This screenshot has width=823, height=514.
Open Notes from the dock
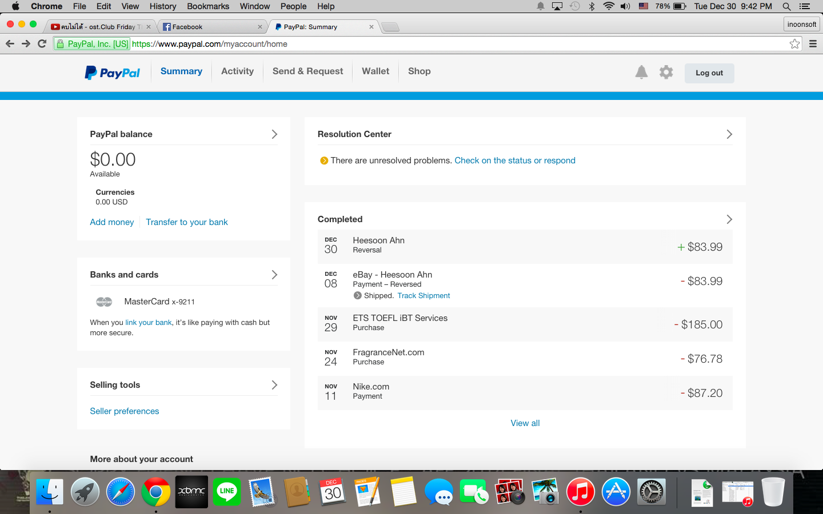click(403, 492)
